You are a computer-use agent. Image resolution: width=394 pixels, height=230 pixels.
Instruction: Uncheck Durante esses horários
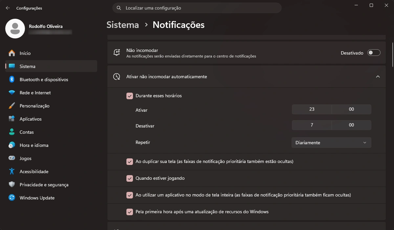pos(130,96)
